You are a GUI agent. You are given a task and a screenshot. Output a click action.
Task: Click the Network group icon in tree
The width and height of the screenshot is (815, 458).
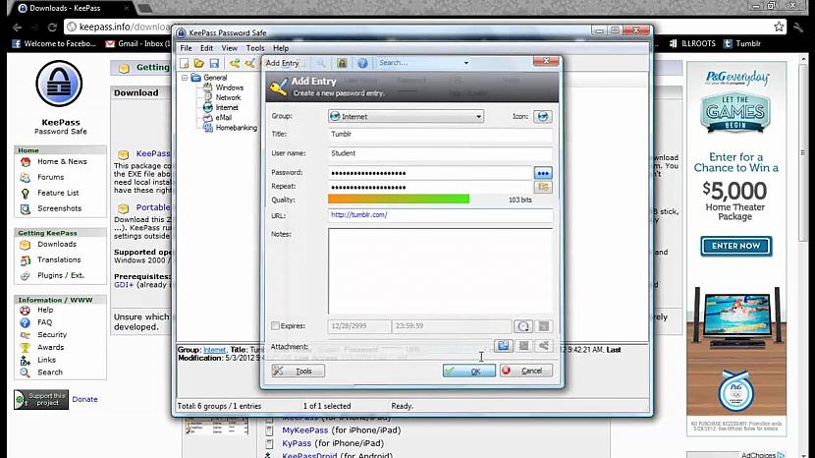(208, 97)
